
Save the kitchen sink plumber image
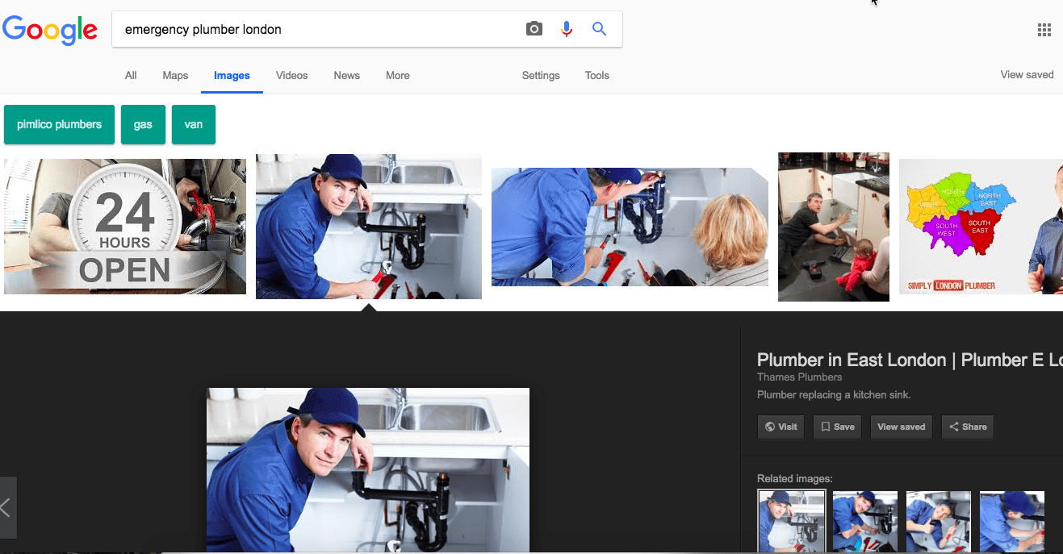pyautogui.click(x=837, y=427)
